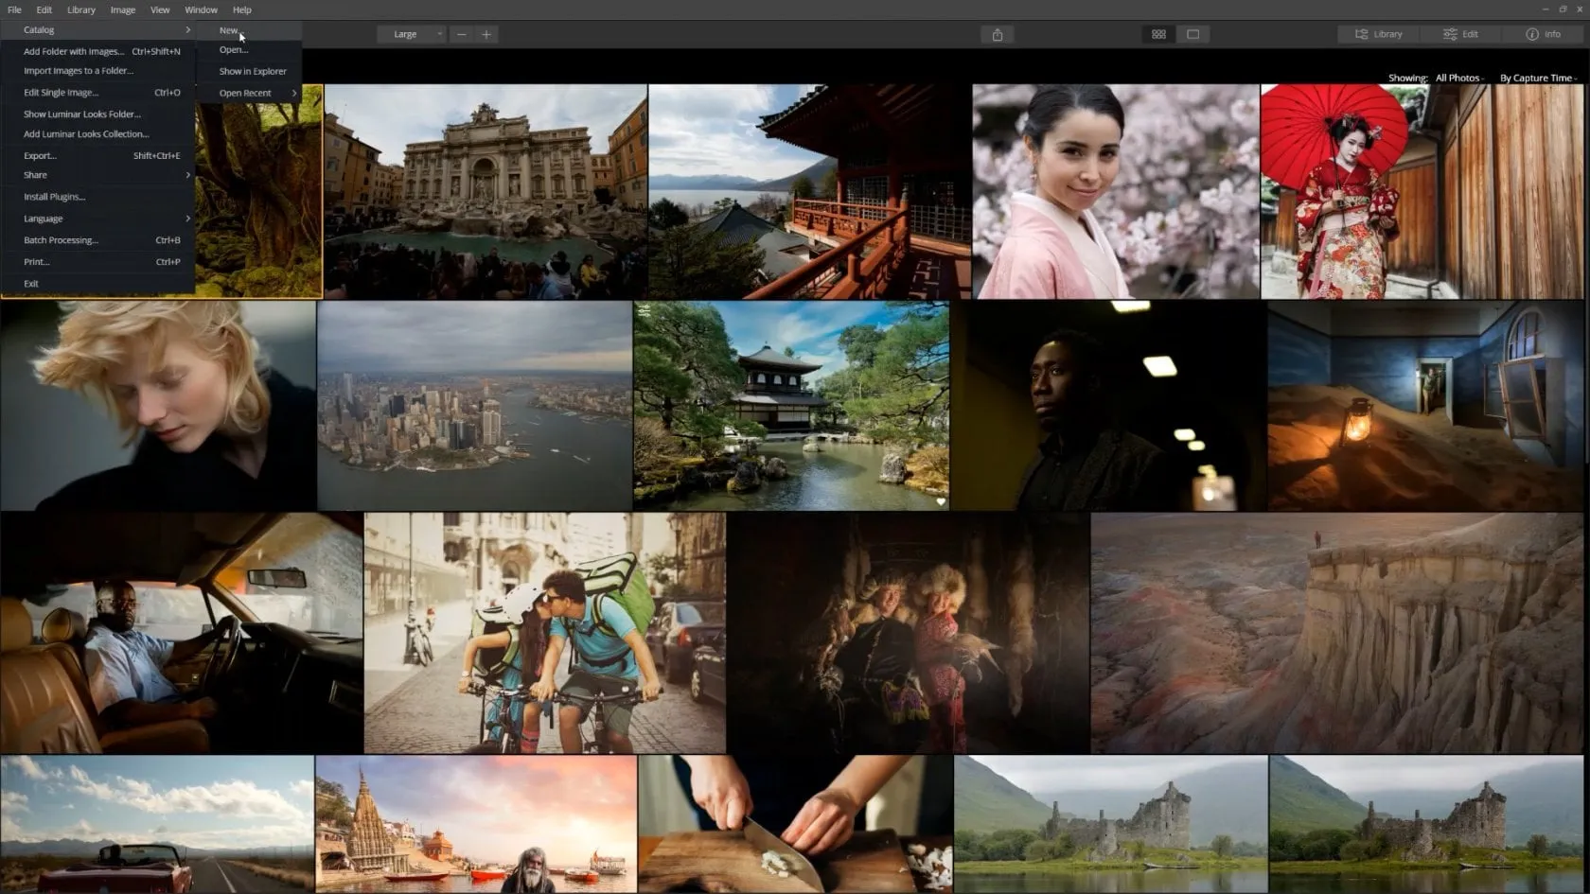Zoom out with the minus icon

point(461,34)
